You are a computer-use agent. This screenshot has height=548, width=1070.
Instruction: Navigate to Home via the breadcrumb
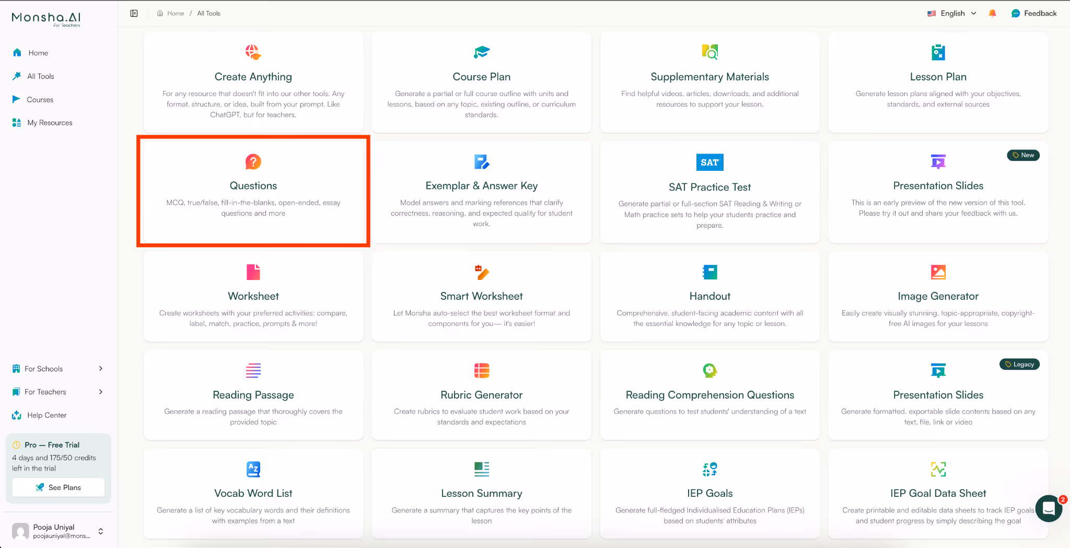click(x=175, y=13)
